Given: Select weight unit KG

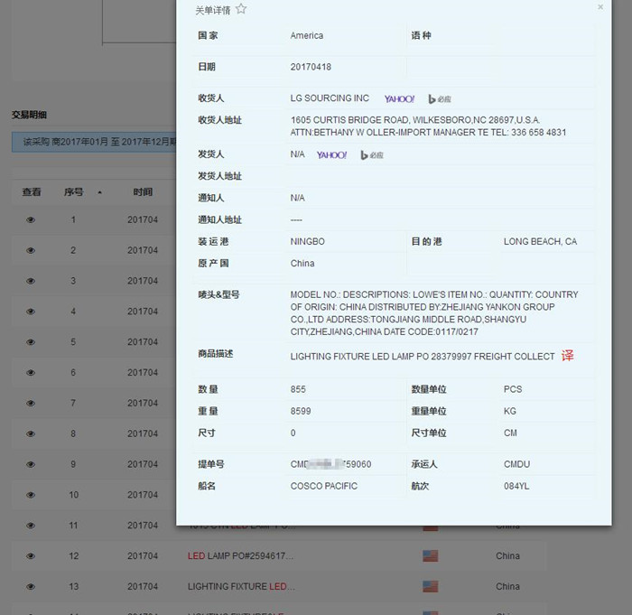Looking at the screenshot, I should [x=510, y=411].
